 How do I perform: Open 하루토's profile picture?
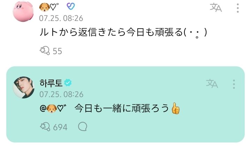(24, 87)
